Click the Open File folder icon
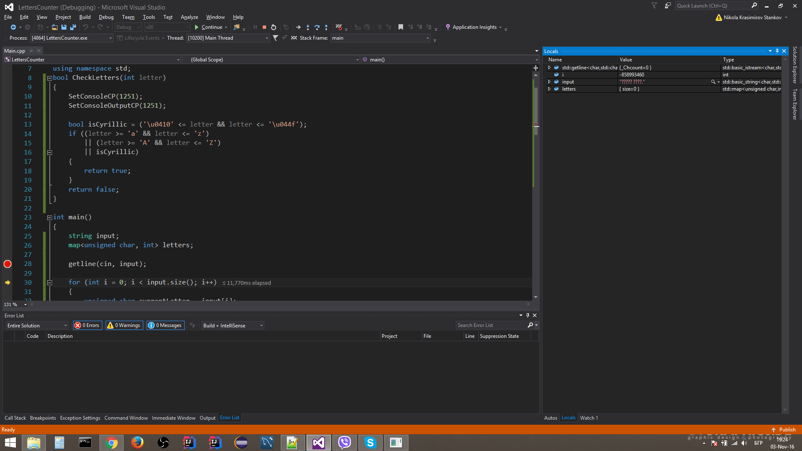The width and height of the screenshot is (802, 451). coord(55,27)
